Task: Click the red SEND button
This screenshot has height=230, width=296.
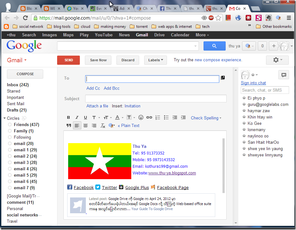Action: [68, 60]
